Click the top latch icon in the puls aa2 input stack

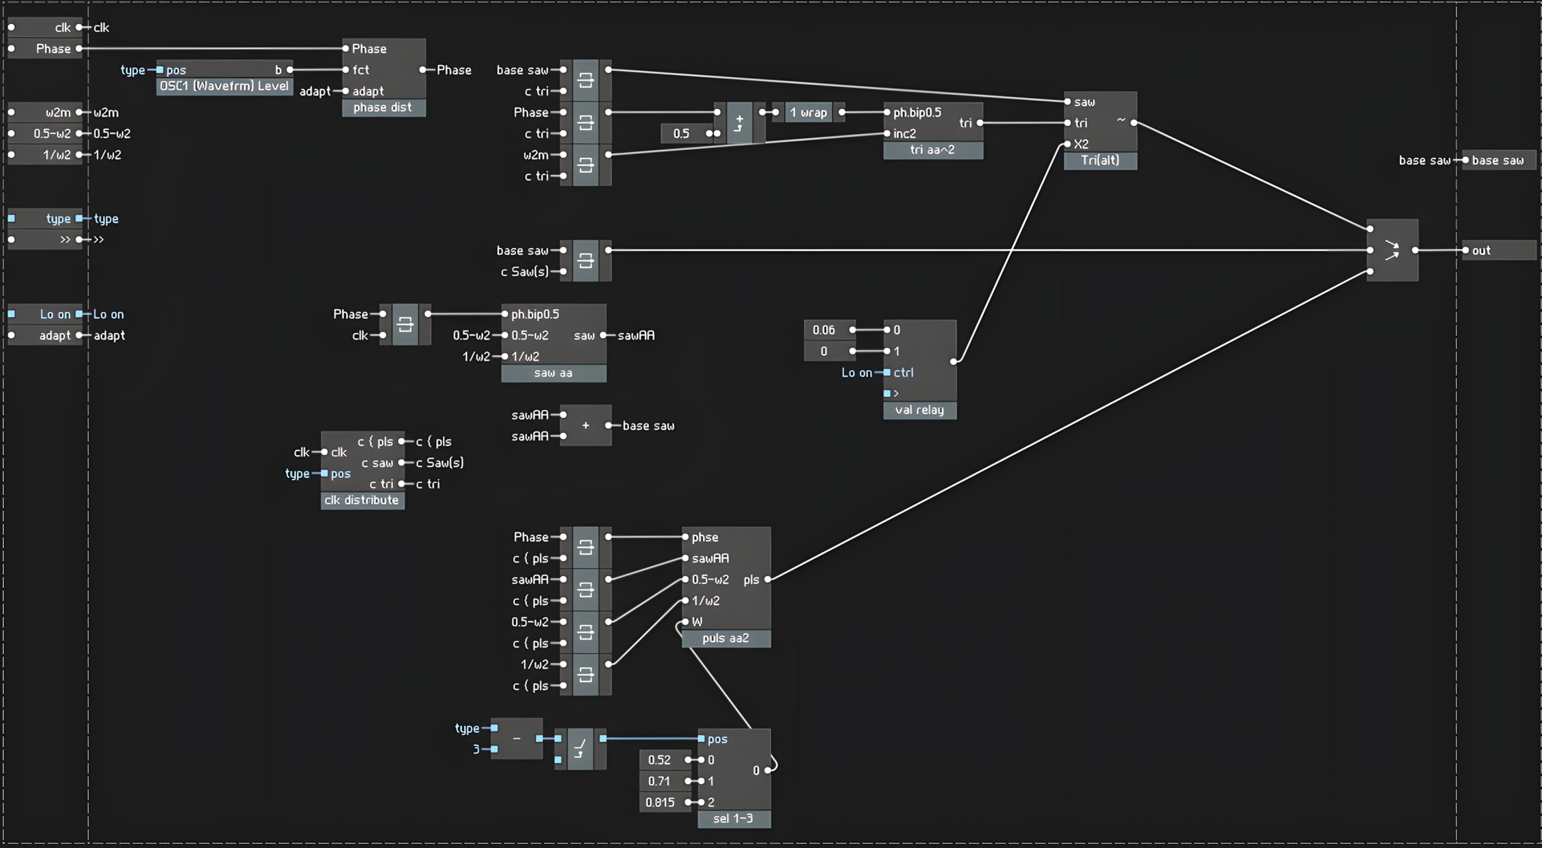click(x=587, y=547)
